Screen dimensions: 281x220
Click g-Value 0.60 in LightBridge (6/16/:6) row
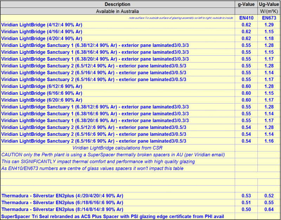[x=246, y=93]
